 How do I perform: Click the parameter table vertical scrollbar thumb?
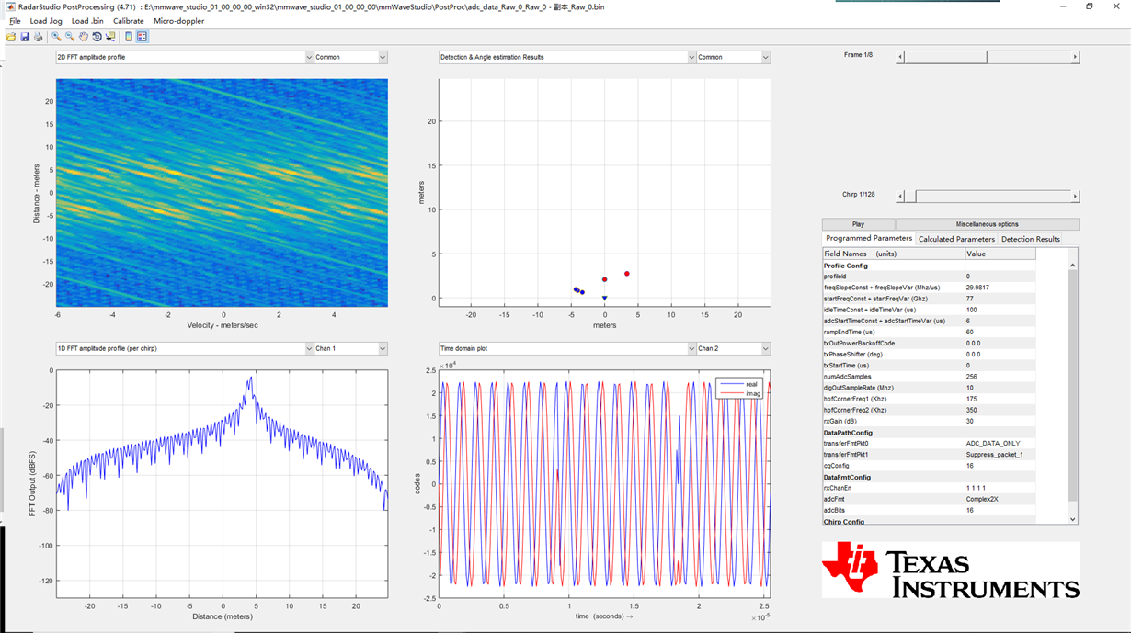[1073, 385]
